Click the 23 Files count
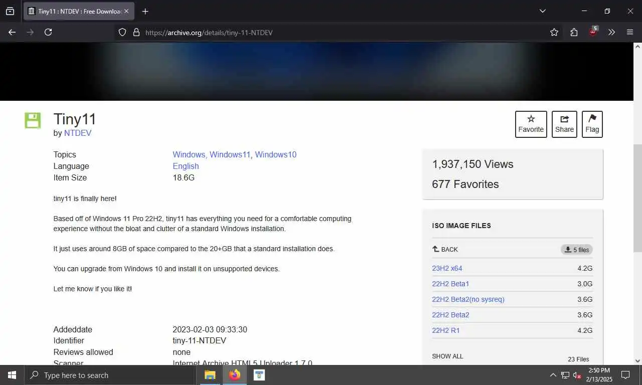The width and height of the screenshot is (642, 385). (578, 359)
